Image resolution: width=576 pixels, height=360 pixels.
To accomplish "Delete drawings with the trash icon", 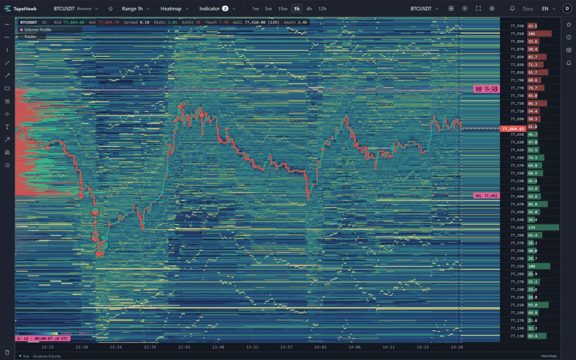I will [x=7, y=353].
